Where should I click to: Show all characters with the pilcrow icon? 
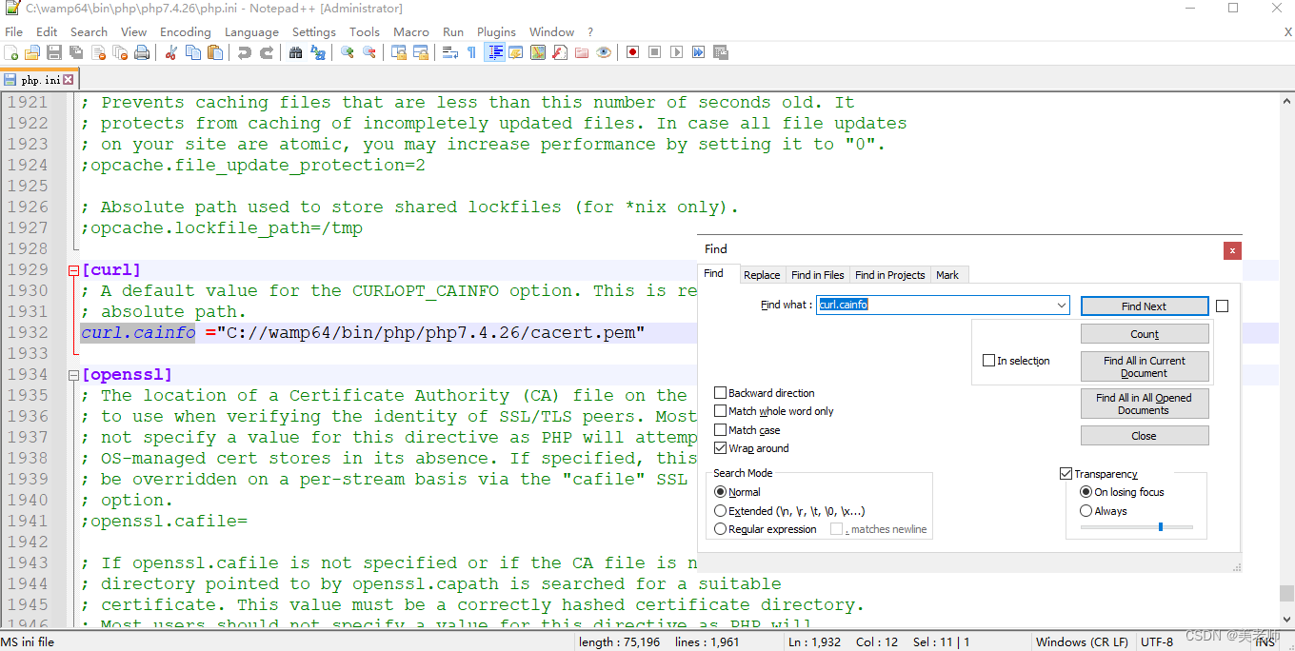click(471, 52)
